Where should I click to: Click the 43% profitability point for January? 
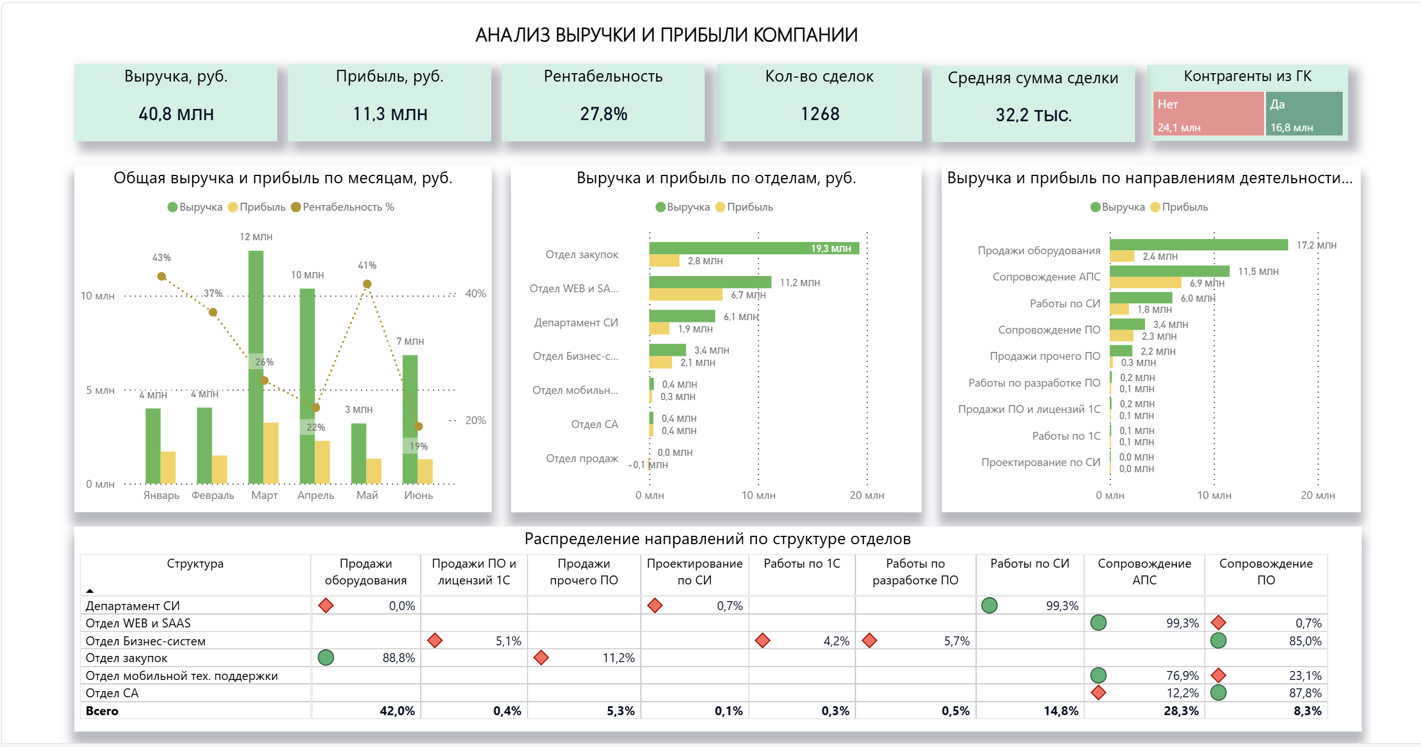(x=161, y=276)
